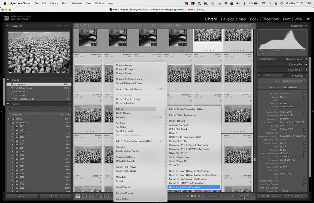Switch to Grid view in the toolbar
Screen dimensions: 314x203
pyautogui.click(x=77, y=196)
